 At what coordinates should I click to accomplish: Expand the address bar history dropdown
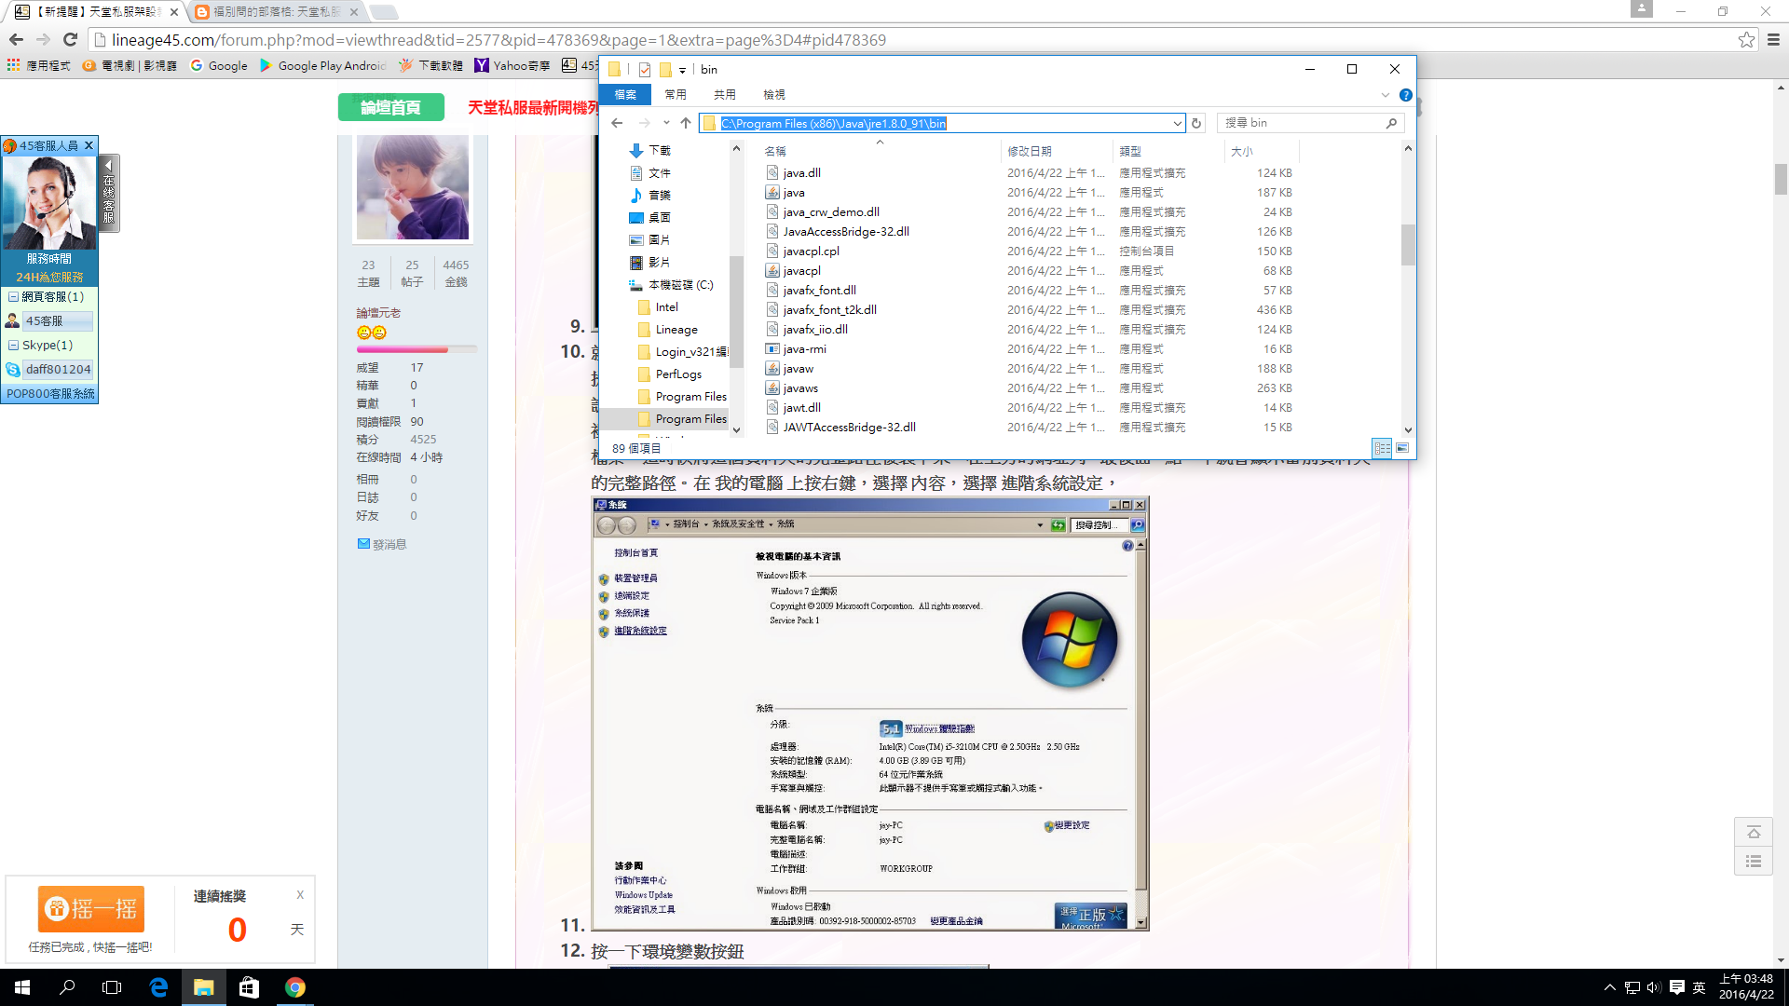pos(1177,123)
